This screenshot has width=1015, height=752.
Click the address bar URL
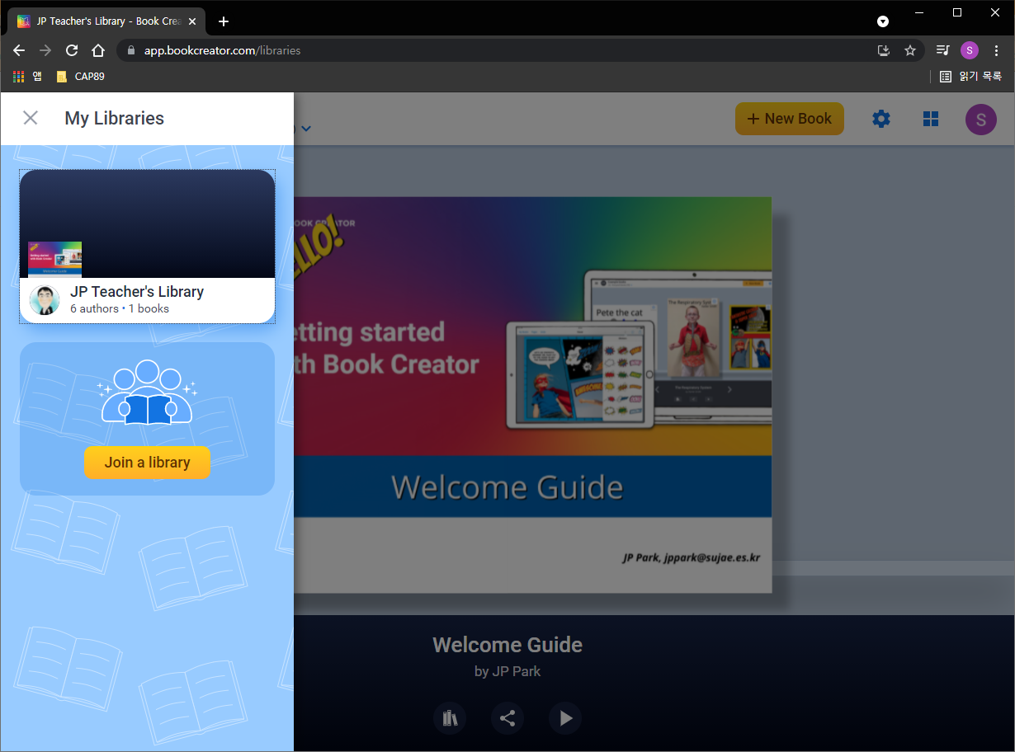point(222,50)
